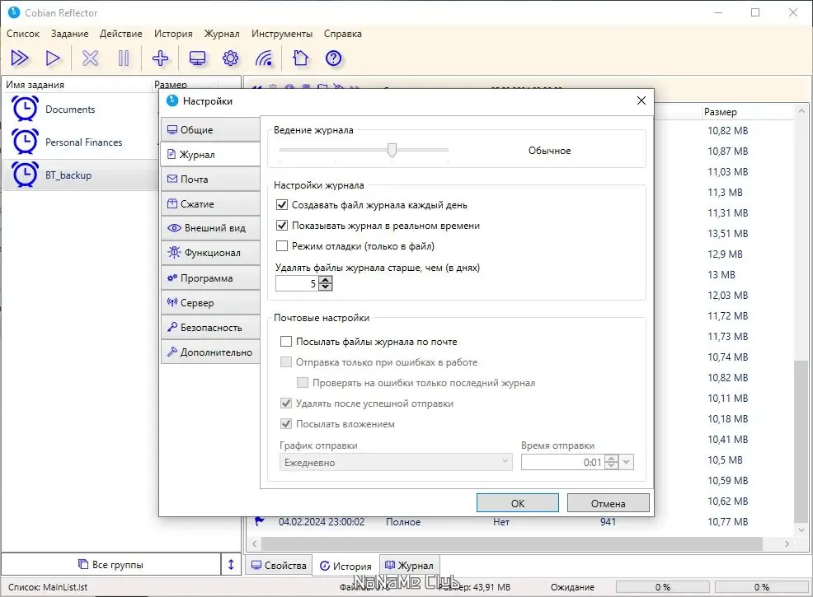Click the Время отправки time field
Screen dimensions: 813x597
click(562, 462)
